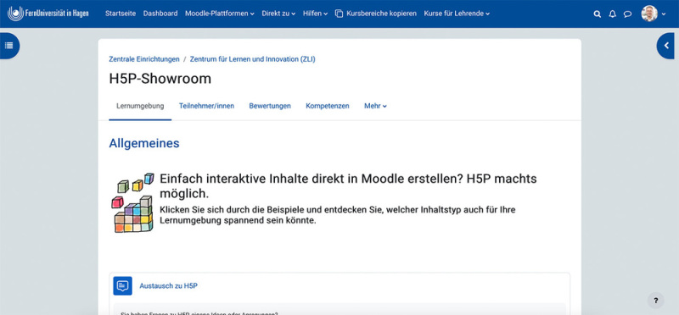The height and width of the screenshot is (315, 679).
Task: Click the H5P-Showroom course title
Action: point(160,79)
